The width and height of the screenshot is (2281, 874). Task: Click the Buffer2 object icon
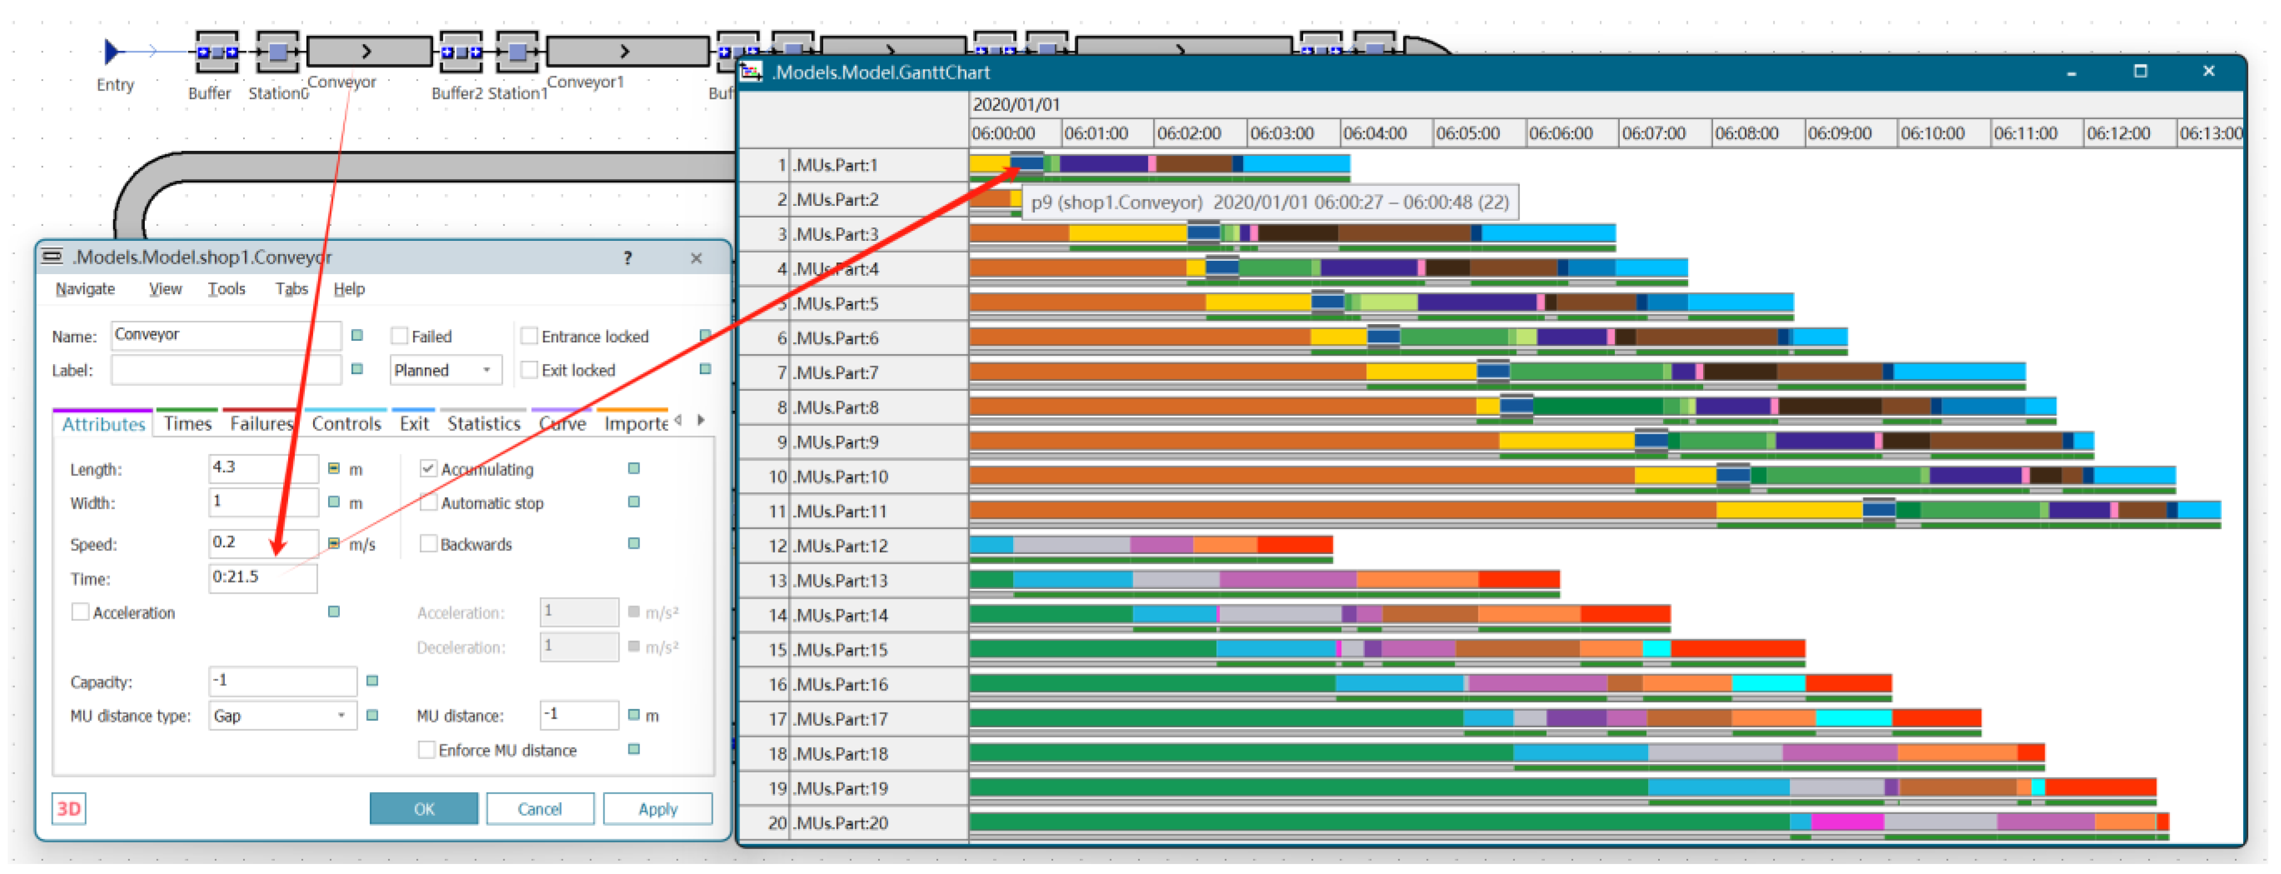click(461, 52)
